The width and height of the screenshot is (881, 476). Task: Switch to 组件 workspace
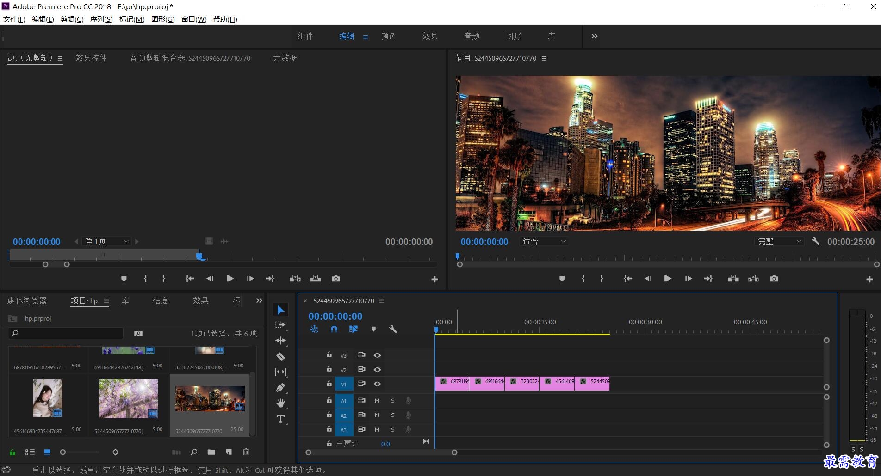coord(305,36)
